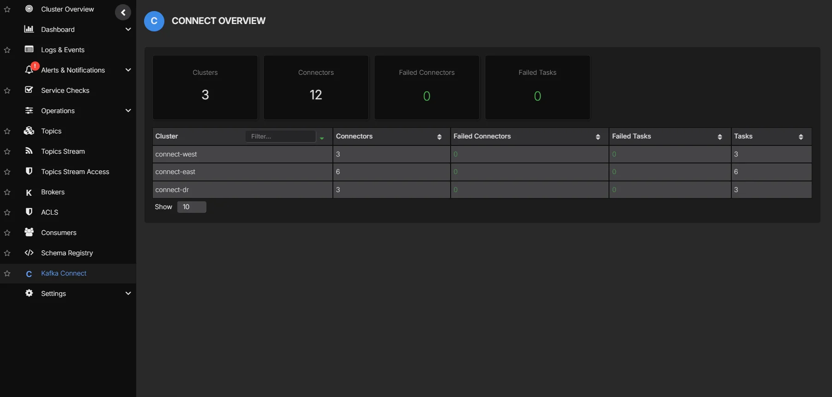832x397 pixels.
Task: Star the Logs & Events menu item
Action: [7, 50]
